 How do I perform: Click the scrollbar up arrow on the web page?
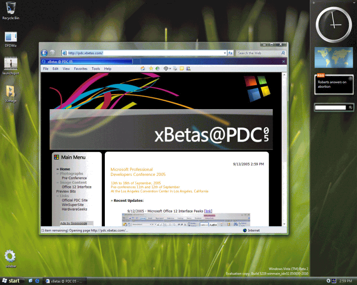[x=284, y=74]
